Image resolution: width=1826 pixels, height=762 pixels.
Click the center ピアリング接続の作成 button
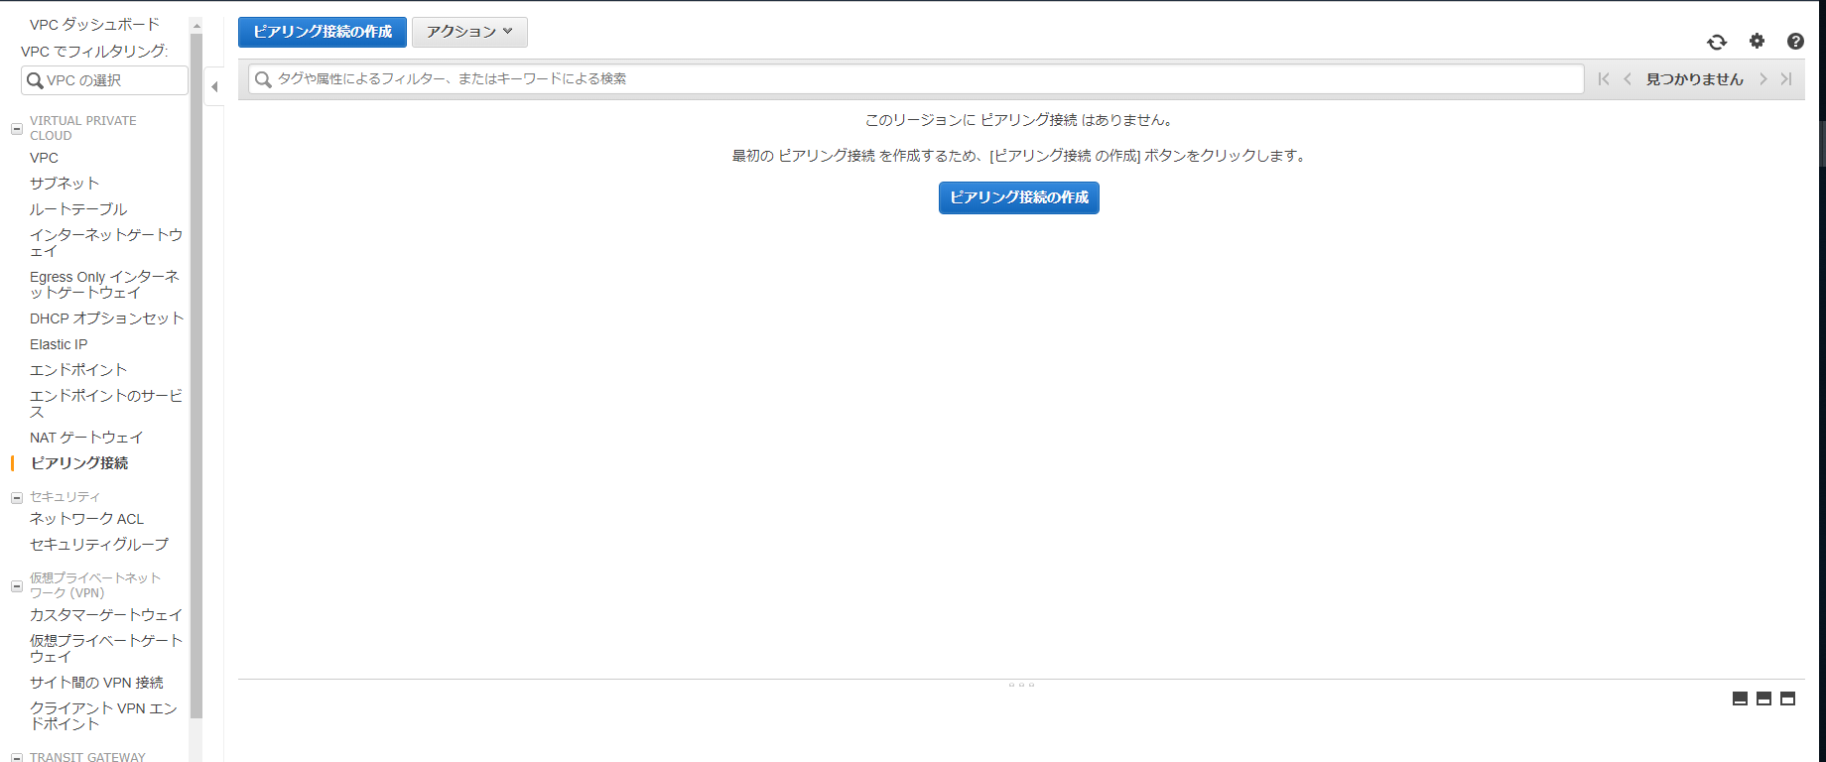(1019, 197)
